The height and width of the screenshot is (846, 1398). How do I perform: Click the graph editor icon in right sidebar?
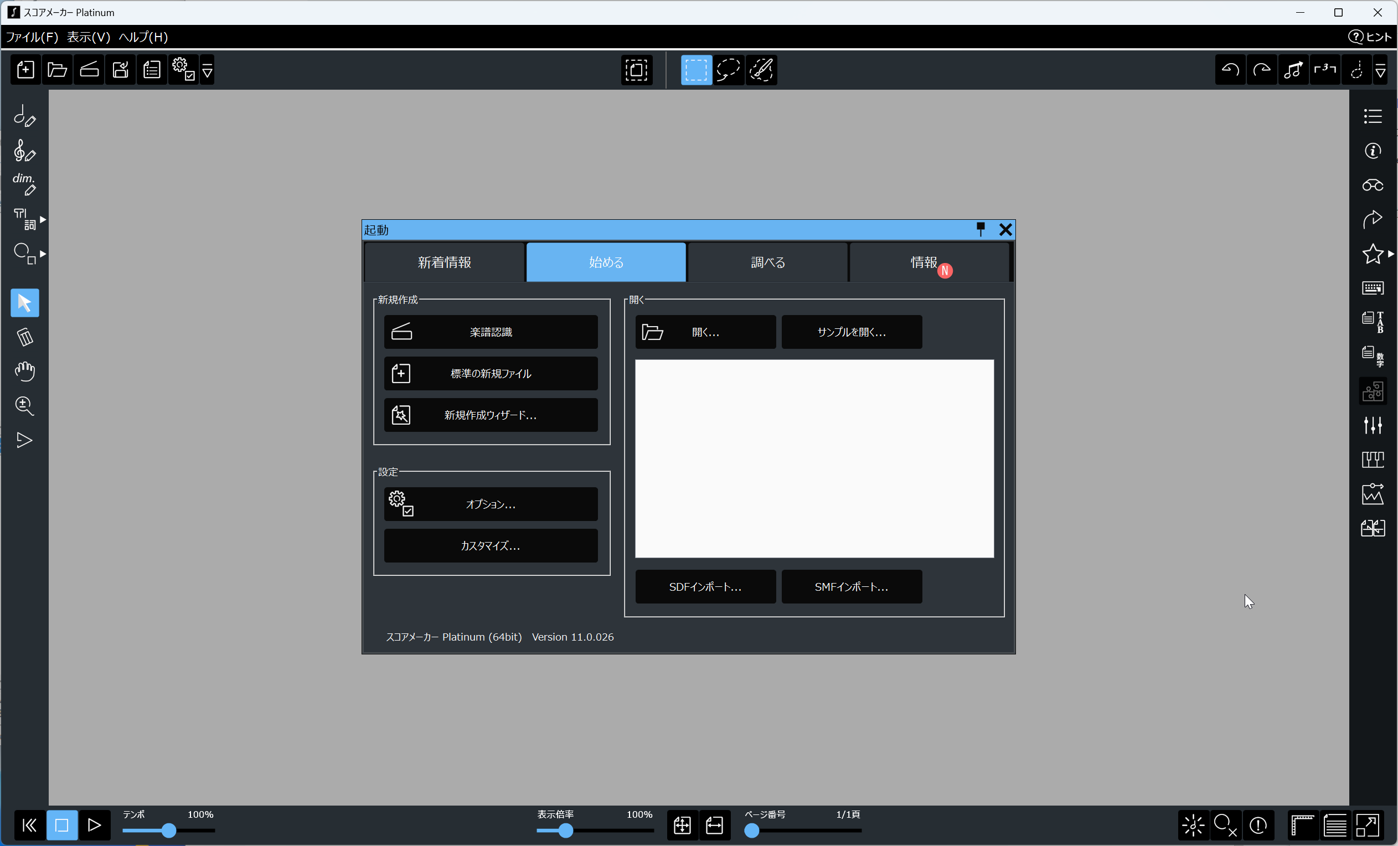1373,494
